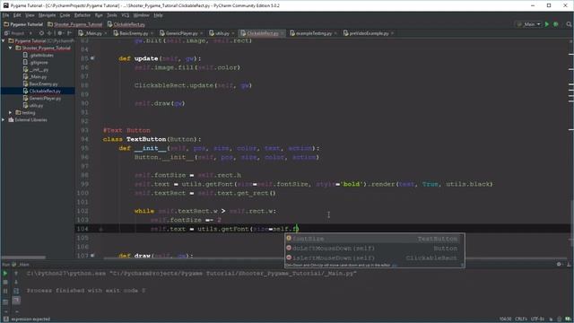Select GenericPlayer.py in project tree

(42, 98)
